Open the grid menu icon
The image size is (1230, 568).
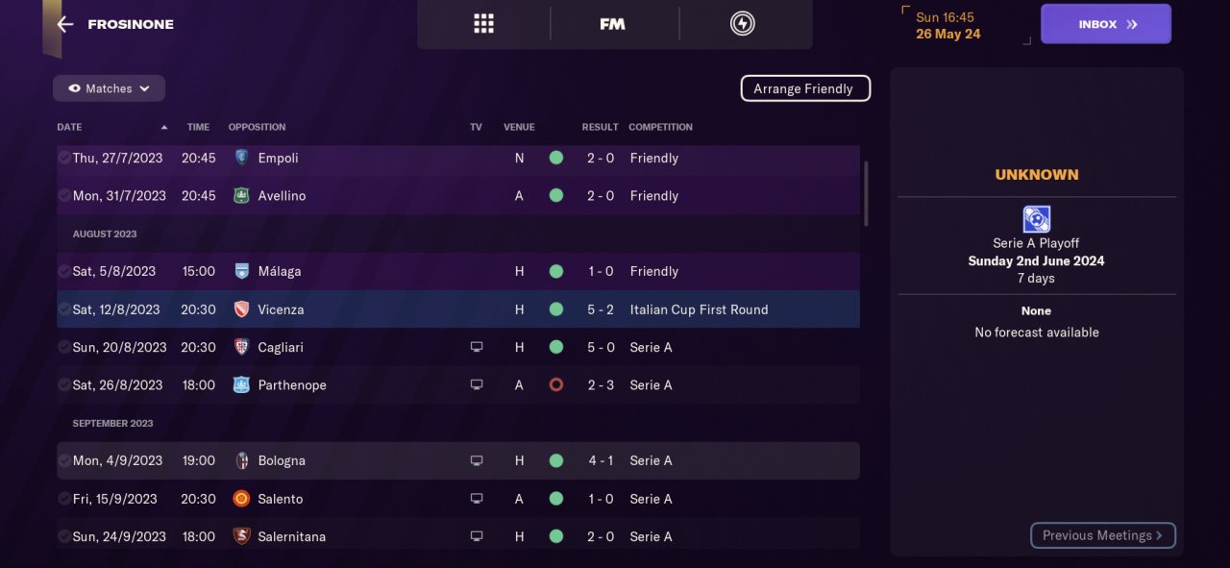(483, 24)
